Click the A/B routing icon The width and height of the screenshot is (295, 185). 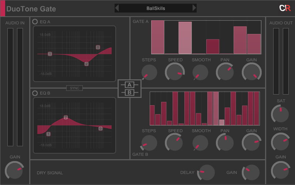pyautogui.click(x=129, y=89)
